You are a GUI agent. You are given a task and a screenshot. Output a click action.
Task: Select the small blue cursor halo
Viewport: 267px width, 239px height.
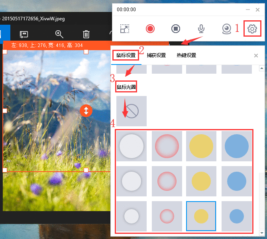(x=236, y=216)
